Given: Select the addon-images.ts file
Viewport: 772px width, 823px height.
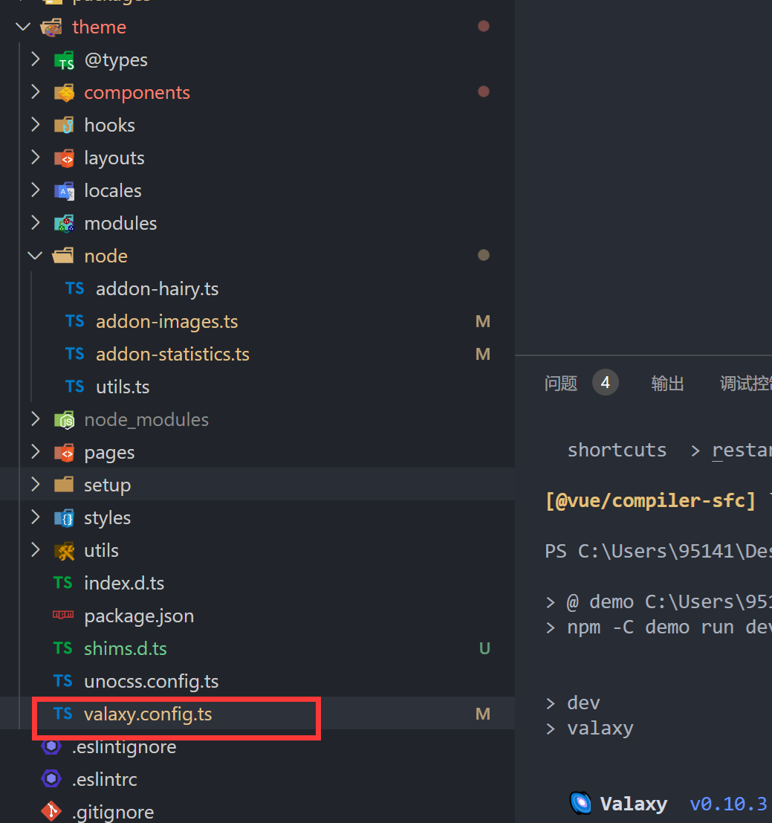Looking at the screenshot, I should pyautogui.click(x=166, y=321).
